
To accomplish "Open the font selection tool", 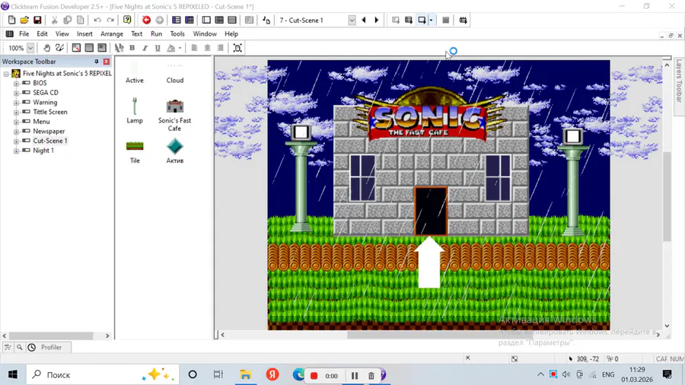I will (119, 48).
